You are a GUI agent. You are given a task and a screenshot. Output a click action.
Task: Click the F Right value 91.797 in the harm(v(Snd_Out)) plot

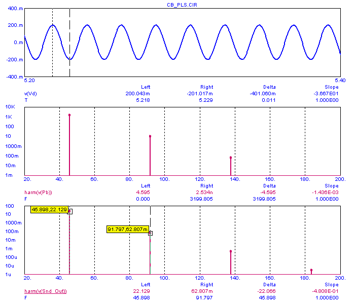(204, 298)
